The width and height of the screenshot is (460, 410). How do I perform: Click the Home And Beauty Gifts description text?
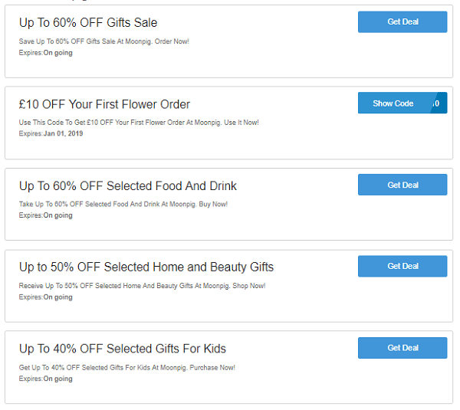[142, 286]
